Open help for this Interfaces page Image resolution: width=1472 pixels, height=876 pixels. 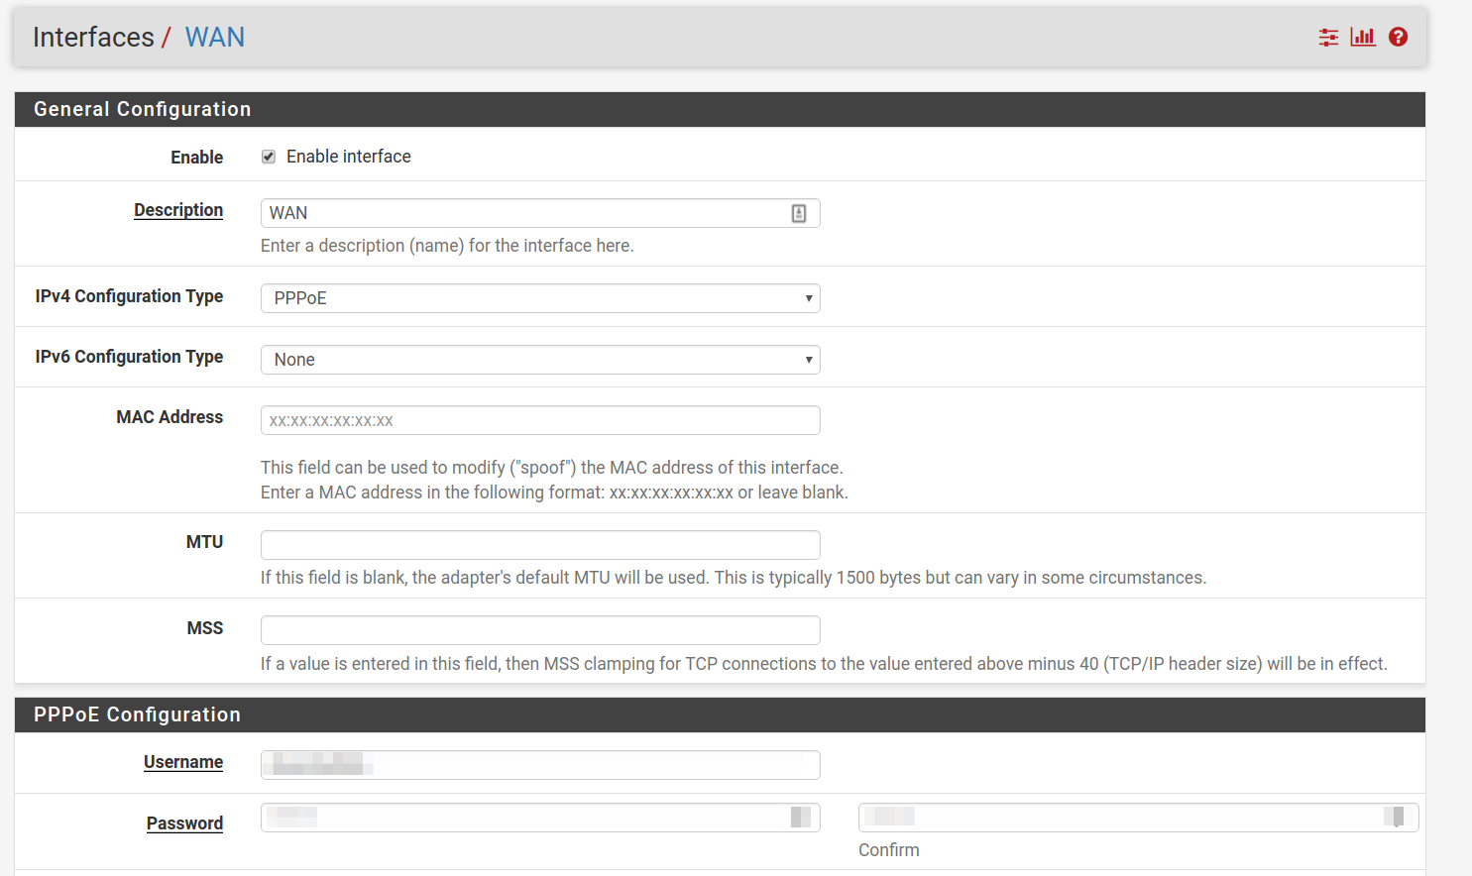coord(1398,37)
